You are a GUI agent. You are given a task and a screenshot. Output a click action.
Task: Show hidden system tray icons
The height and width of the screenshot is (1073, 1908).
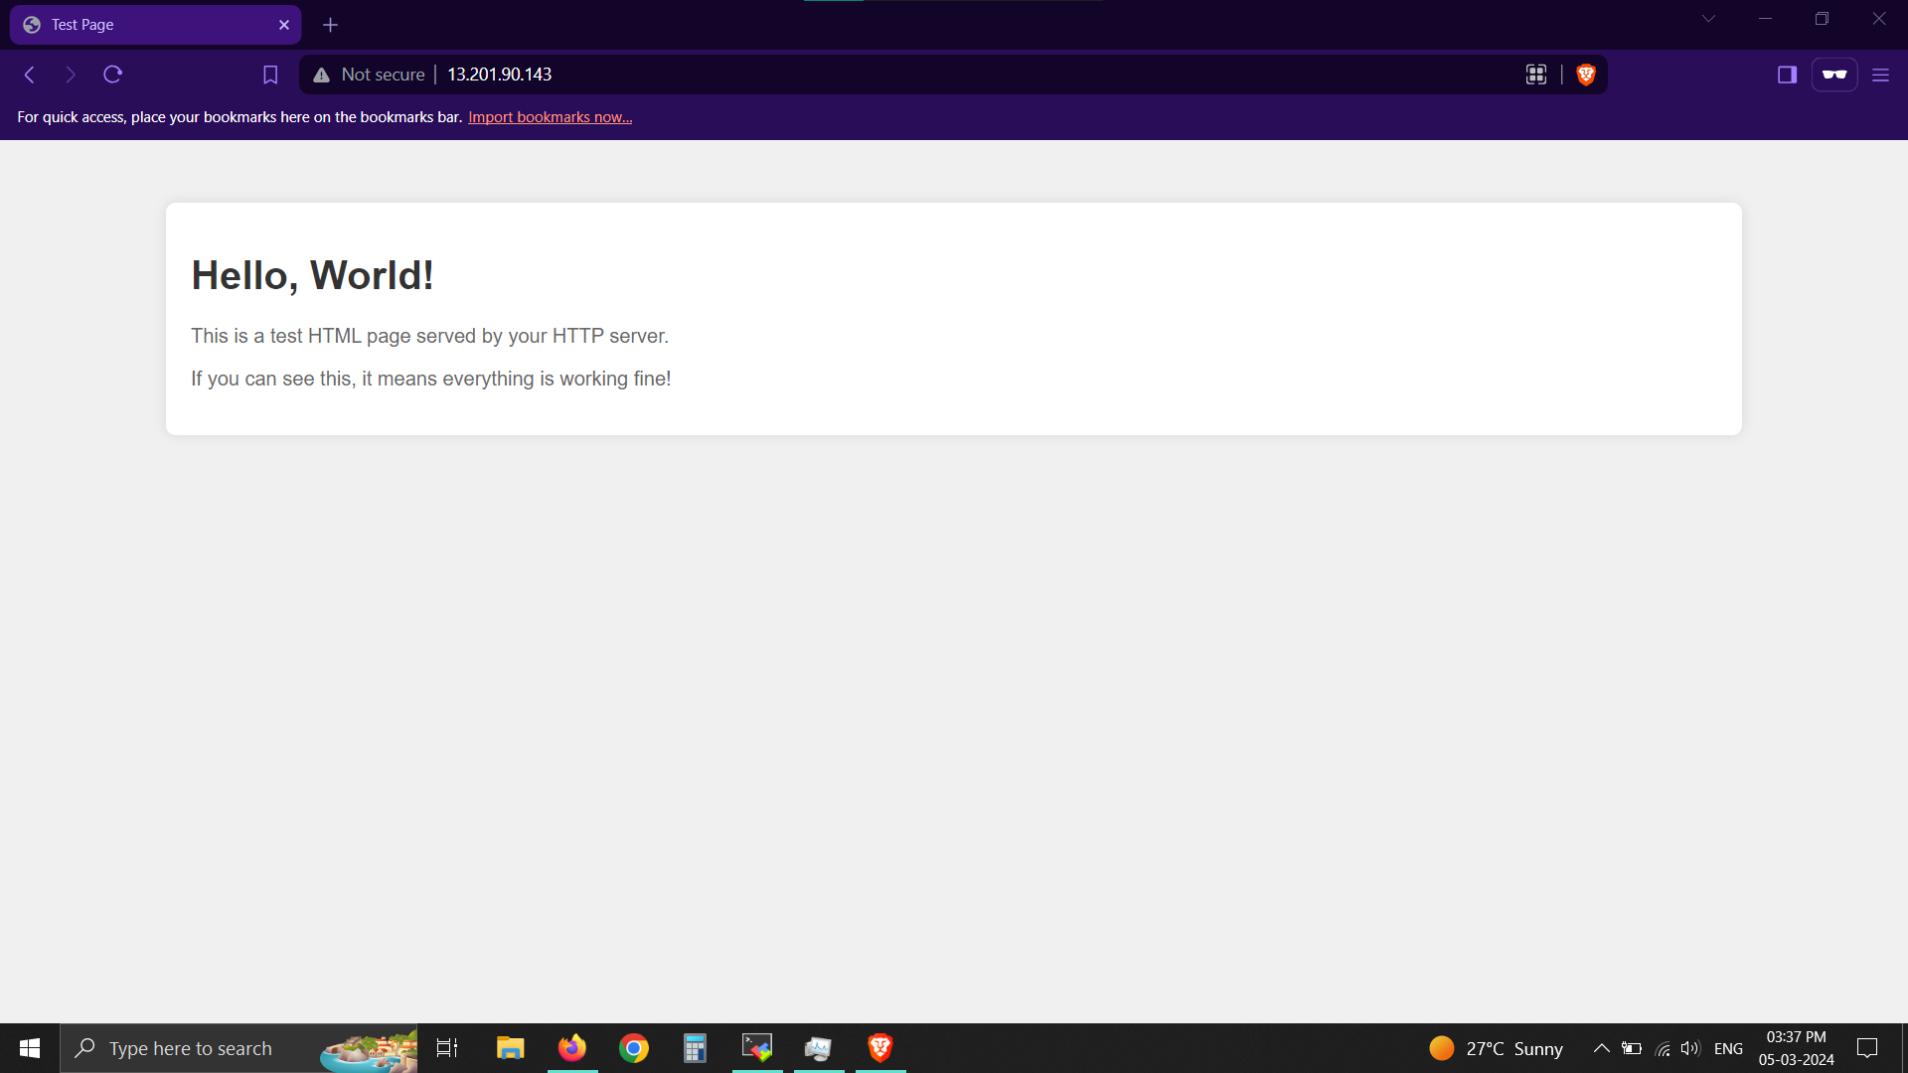[x=1601, y=1048]
